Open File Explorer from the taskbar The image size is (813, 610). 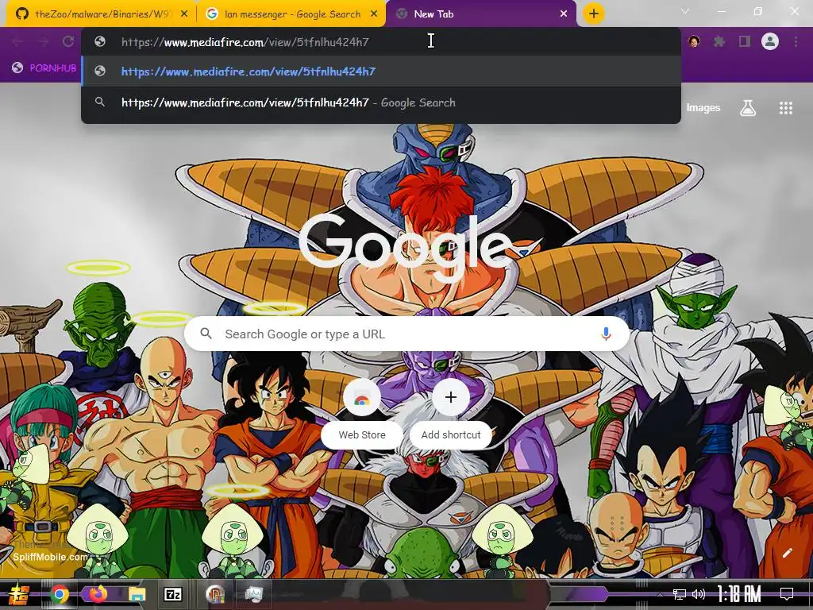click(137, 594)
